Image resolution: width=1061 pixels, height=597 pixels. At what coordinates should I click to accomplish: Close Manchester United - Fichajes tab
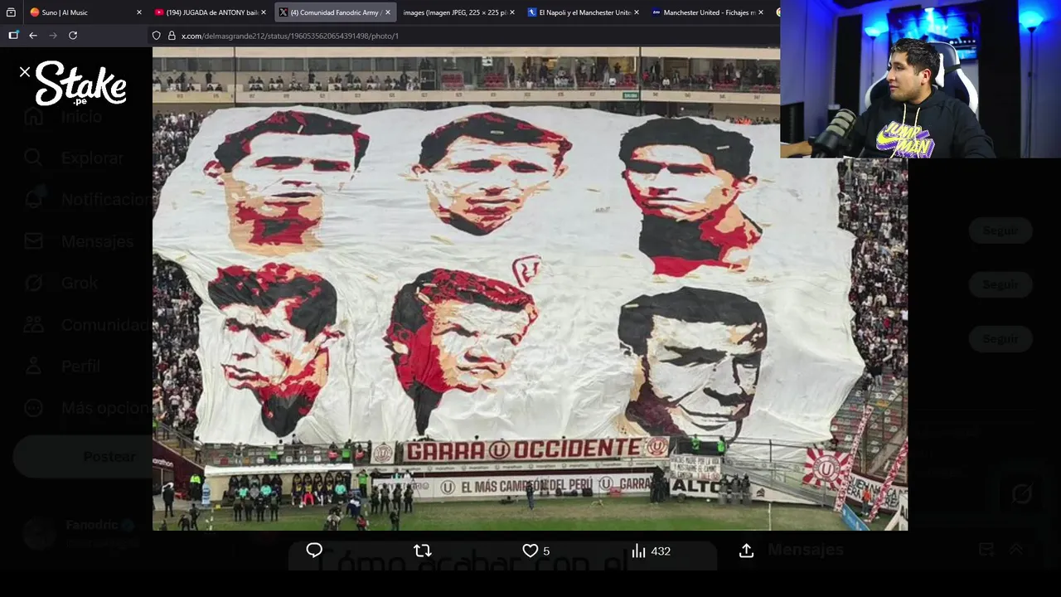[x=761, y=12]
